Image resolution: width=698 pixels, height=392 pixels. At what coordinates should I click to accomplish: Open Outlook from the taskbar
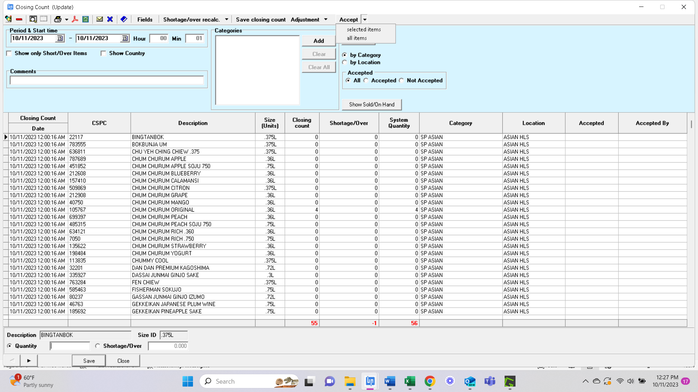(x=470, y=381)
